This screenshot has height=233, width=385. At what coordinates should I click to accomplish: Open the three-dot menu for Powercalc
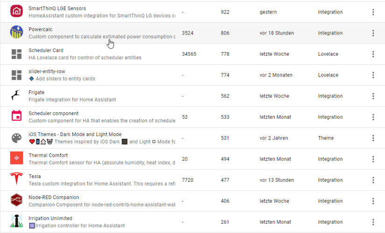tap(373, 33)
